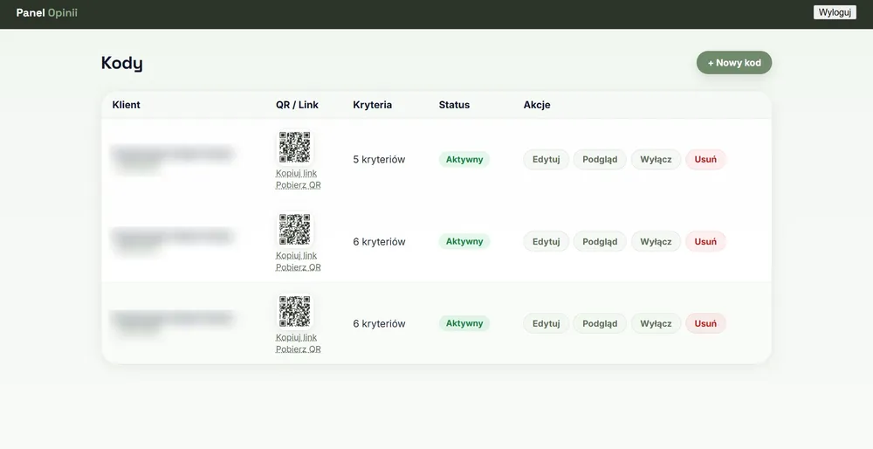Edit the code in the middle row
Image resolution: width=873 pixels, height=449 pixels.
[x=546, y=242]
